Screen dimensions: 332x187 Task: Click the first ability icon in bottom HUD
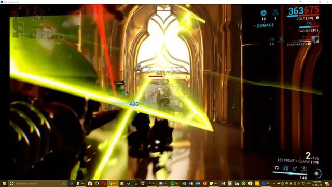click(276, 168)
